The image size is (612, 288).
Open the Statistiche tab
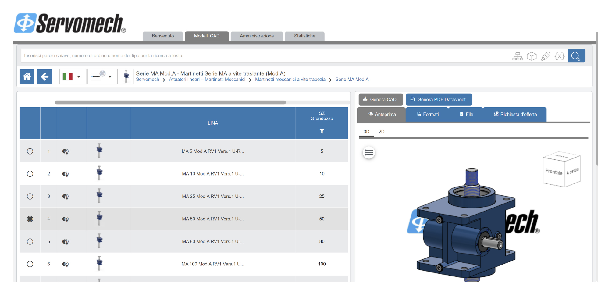[304, 36]
